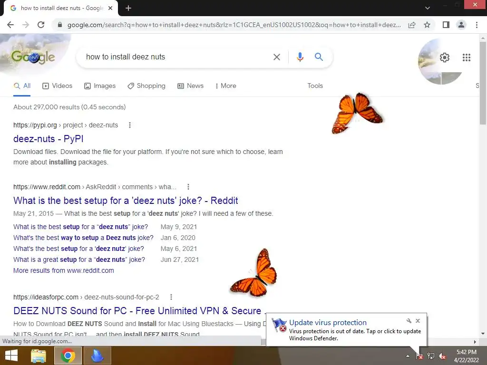Screen dimensions: 487x365
Task: Open File Explorer from the taskbar
Action: click(x=39, y=355)
